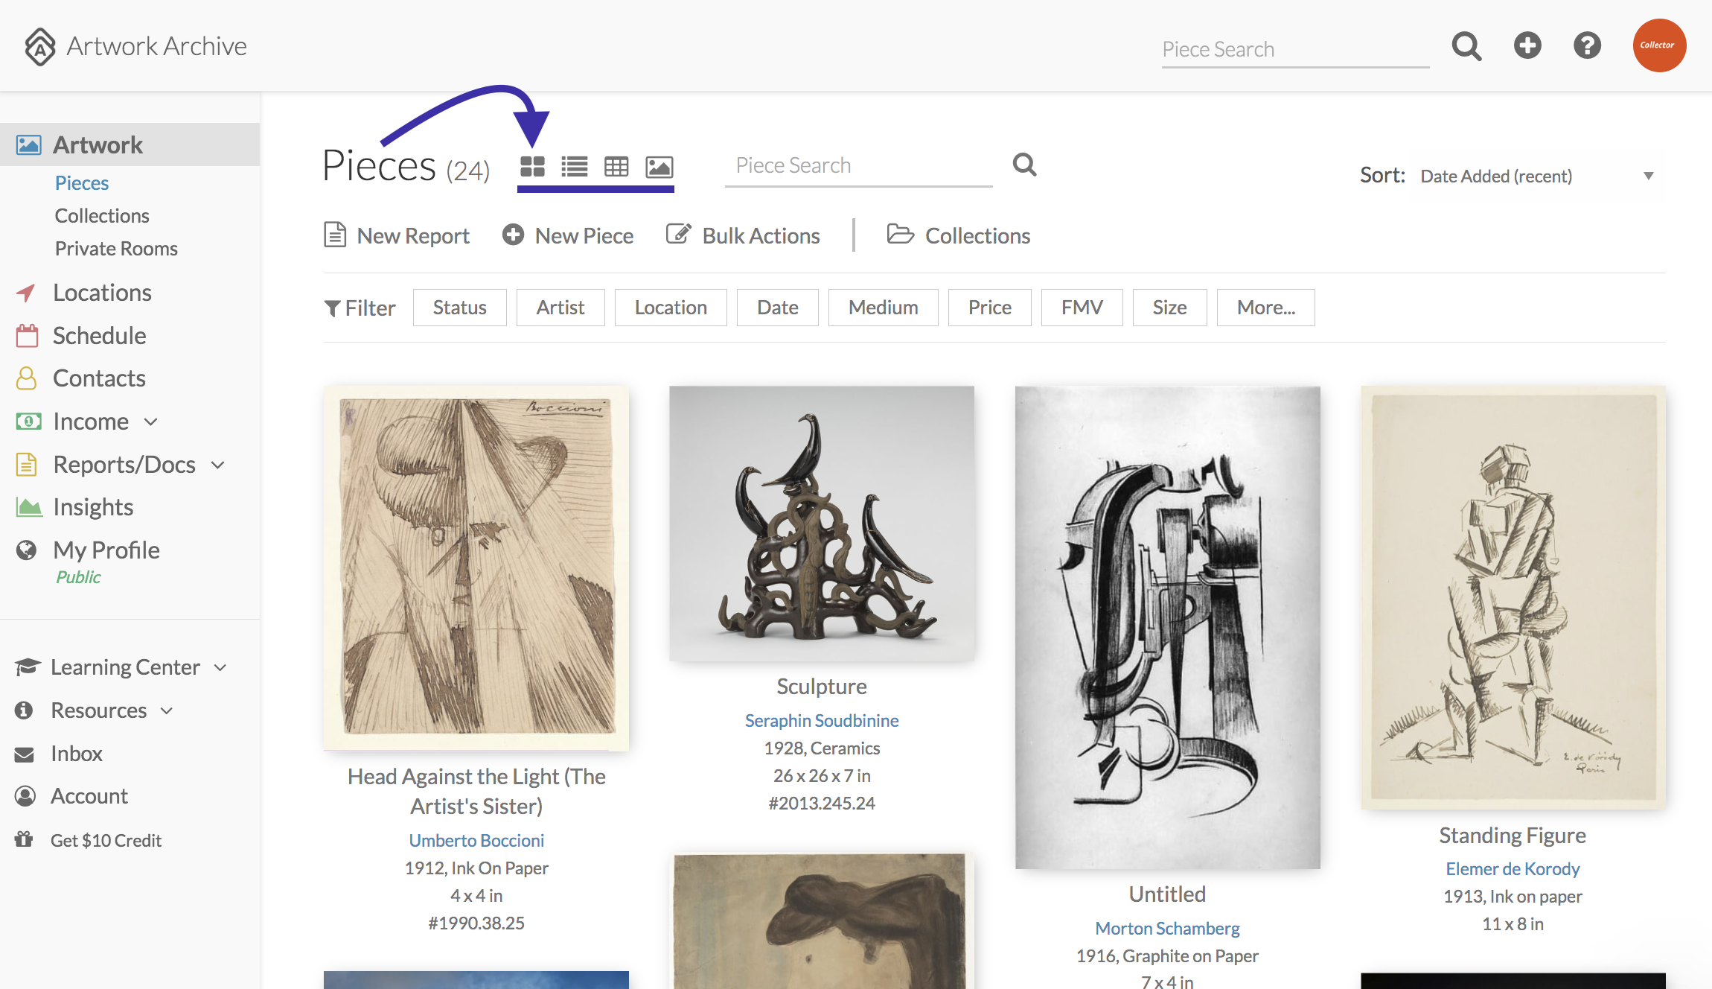Screen dimensions: 1712x989
Task: Open help question mark icon
Action: [x=1587, y=45]
